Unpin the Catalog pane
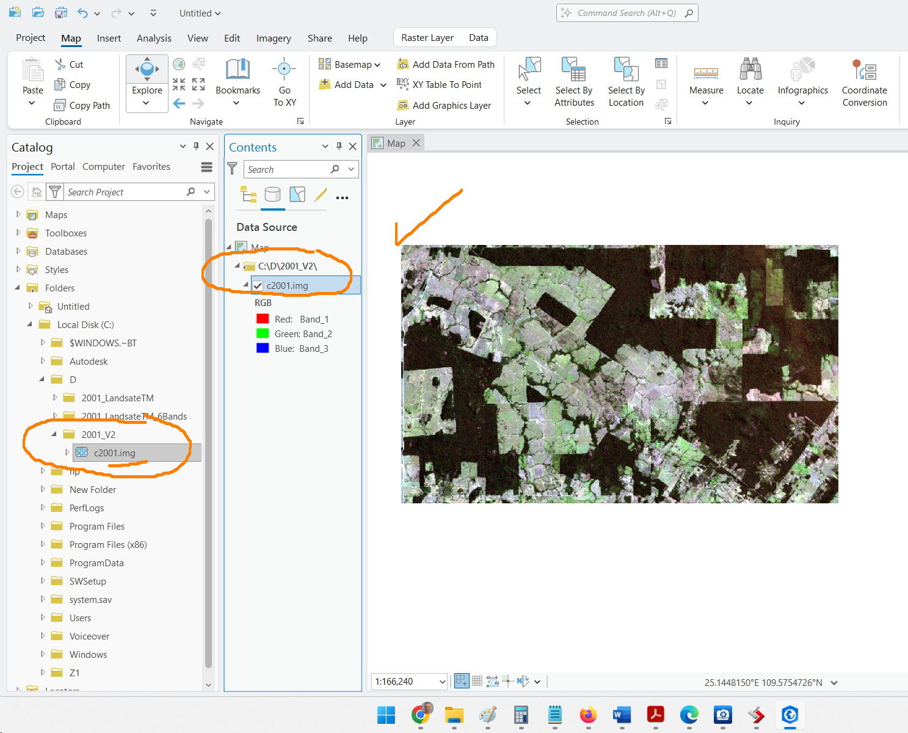 196,146
